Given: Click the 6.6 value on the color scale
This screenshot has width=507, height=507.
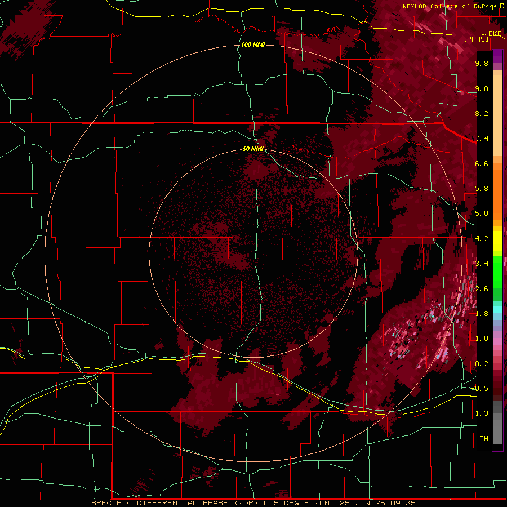Looking at the screenshot, I should [482, 163].
